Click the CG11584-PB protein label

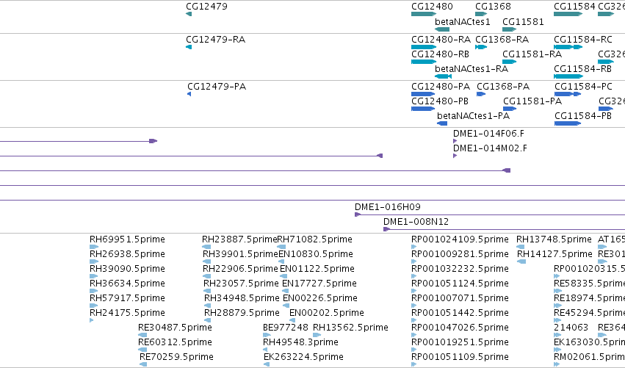[583, 116]
